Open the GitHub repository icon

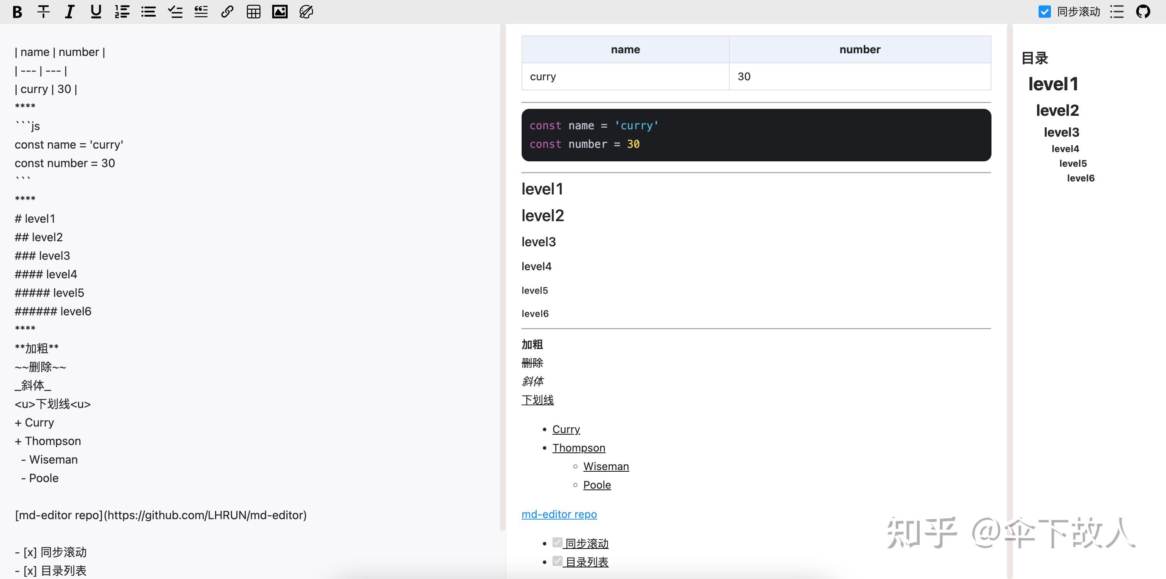1143,12
